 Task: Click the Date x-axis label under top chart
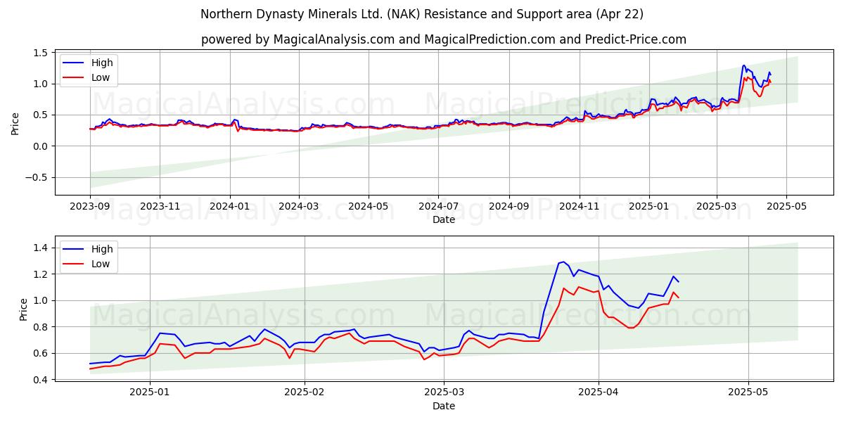(444, 219)
